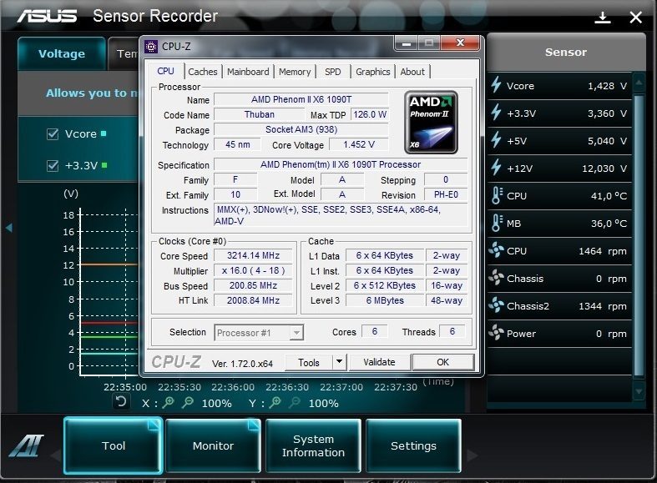Click the Core Voltage value 1.452 V

click(359, 144)
